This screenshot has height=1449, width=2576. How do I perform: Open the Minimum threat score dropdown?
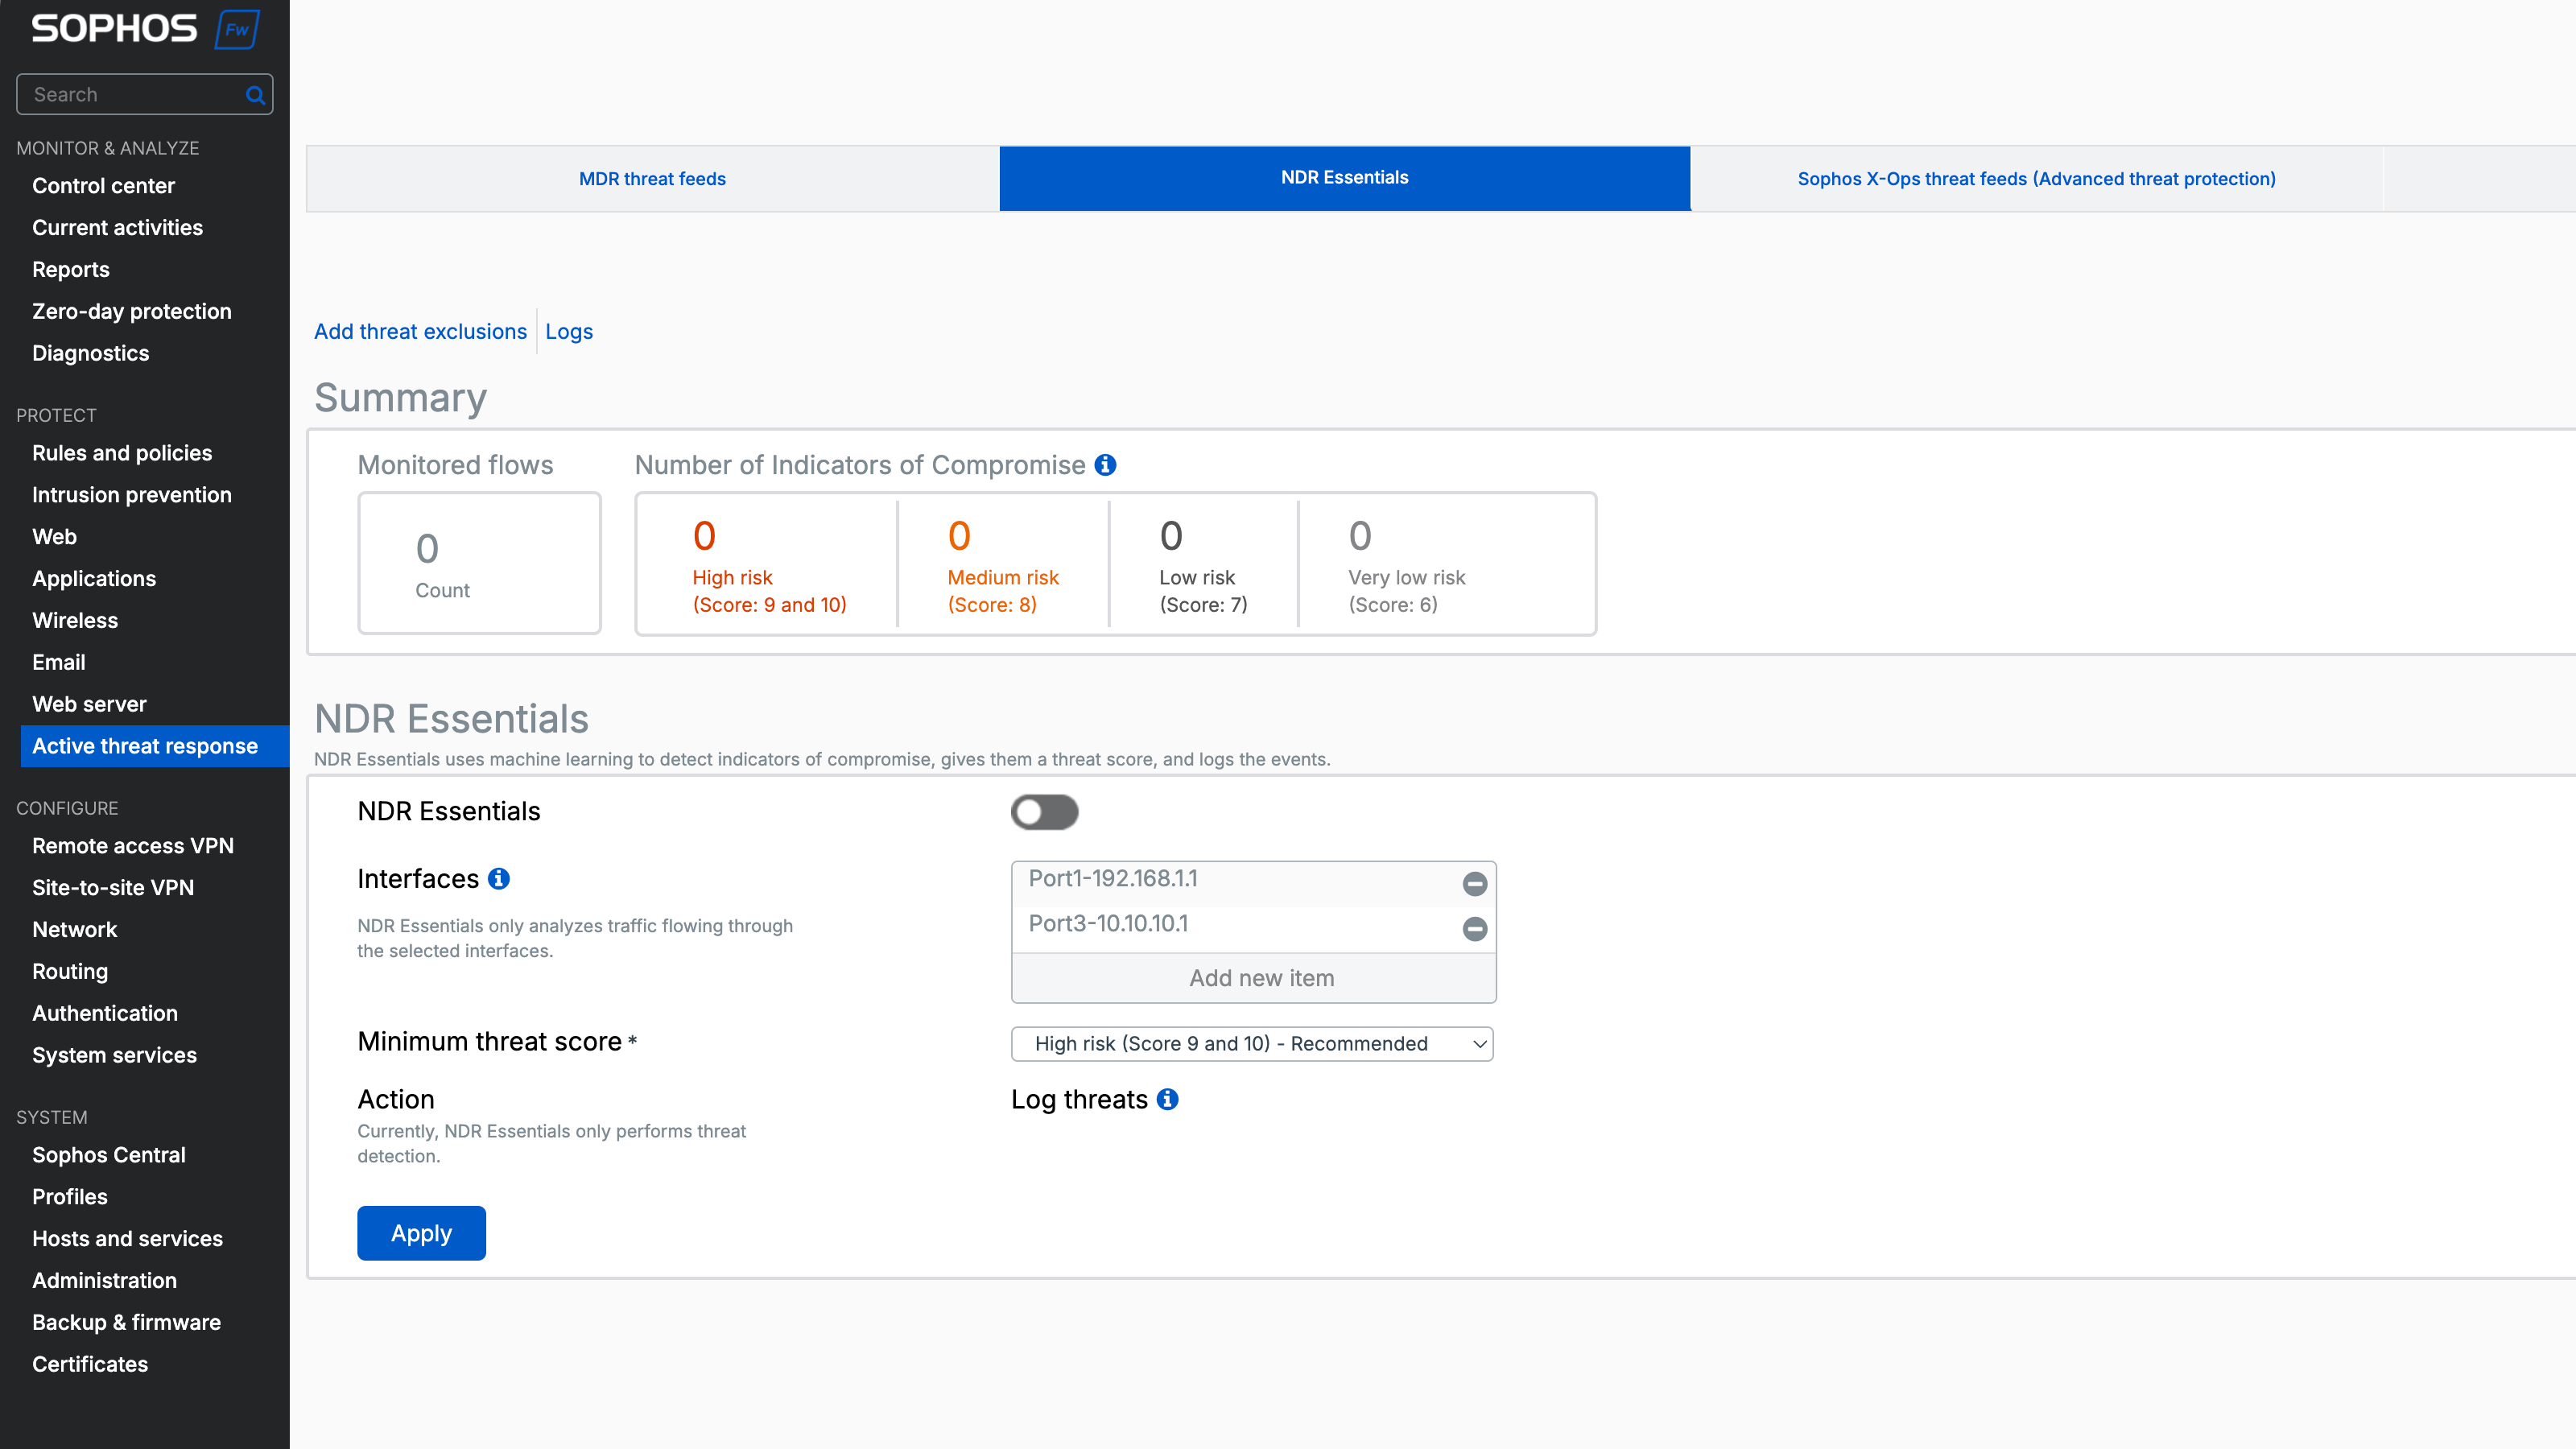tap(1252, 1044)
